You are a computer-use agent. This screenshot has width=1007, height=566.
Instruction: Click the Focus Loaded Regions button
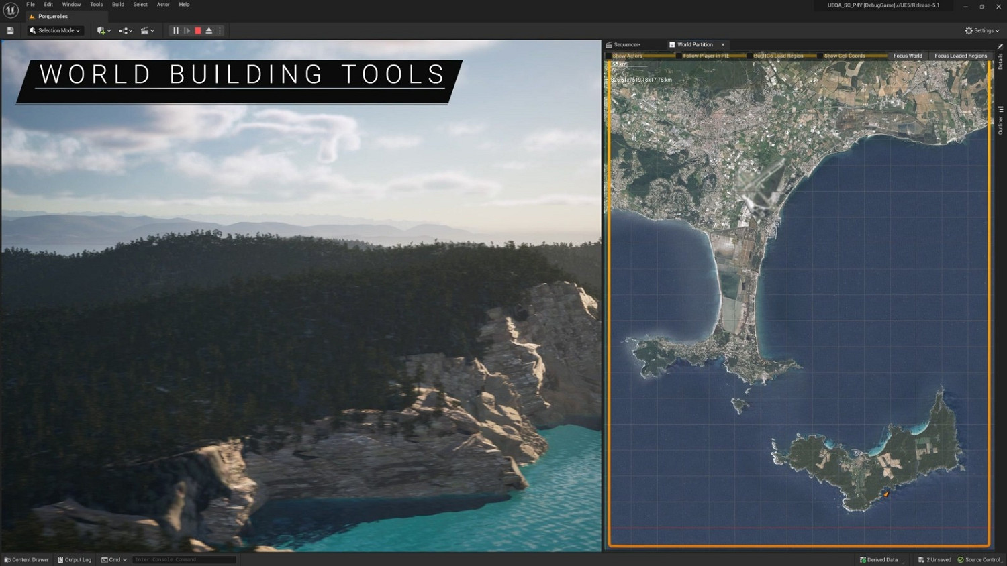tap(961, 56)
